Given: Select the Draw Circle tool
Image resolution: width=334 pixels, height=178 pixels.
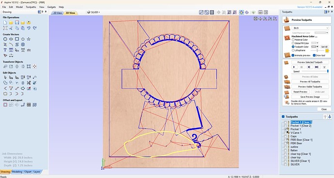Looking at the screenshot, I should pos(5,39).
